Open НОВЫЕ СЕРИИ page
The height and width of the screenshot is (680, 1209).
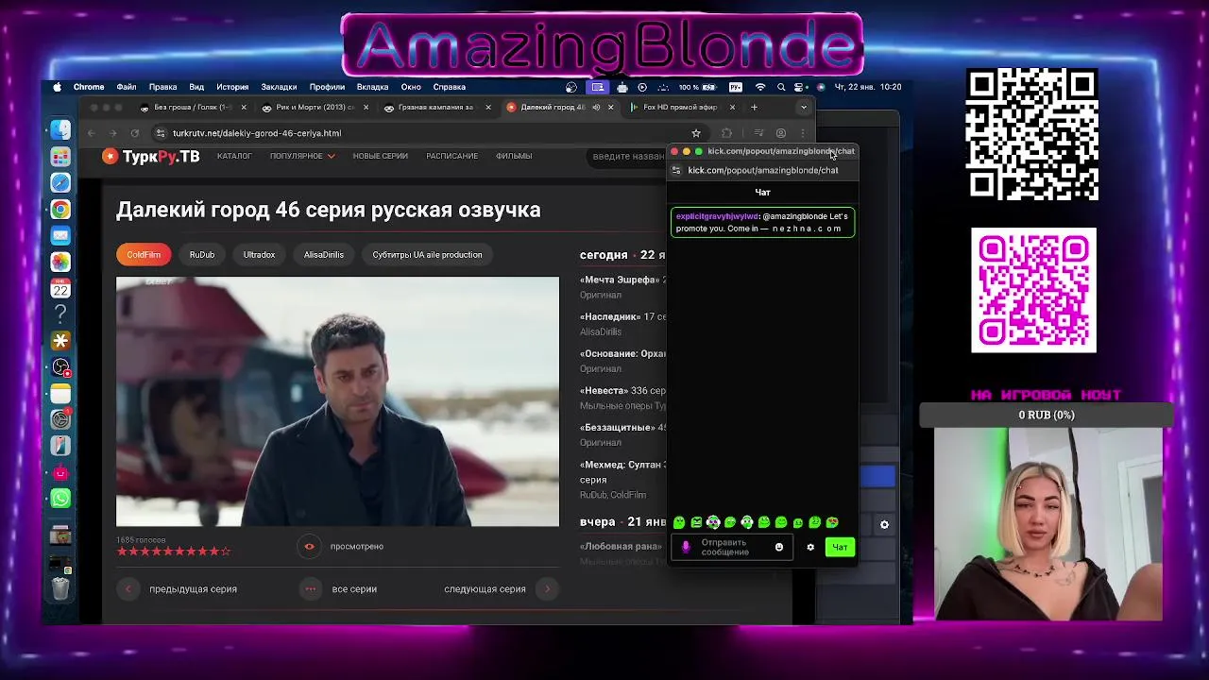pos(381,156)
